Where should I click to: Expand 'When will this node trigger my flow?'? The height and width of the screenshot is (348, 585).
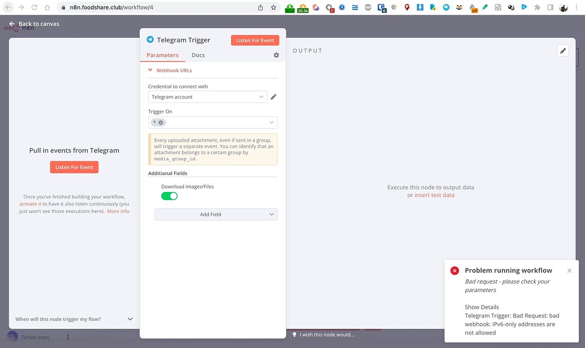pos(129,319)
